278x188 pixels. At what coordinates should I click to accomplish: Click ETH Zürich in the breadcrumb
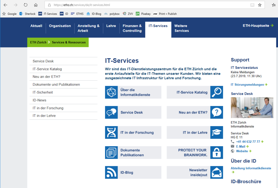click(x=38, y=42)
